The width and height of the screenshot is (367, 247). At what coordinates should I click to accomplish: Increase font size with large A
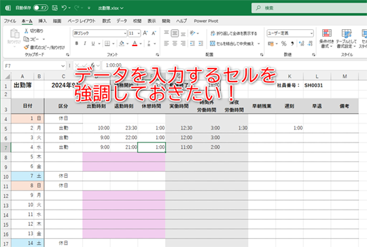(145, 33)
